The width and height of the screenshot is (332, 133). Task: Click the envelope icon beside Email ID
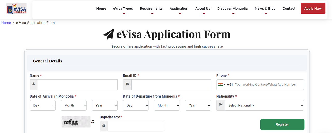tap(127, 85)
